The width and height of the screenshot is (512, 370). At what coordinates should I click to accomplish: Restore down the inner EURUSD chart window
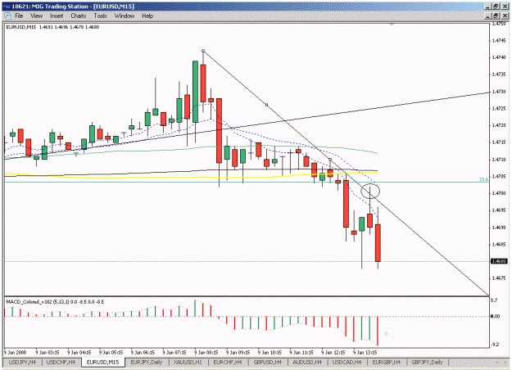tap(496, 16)
